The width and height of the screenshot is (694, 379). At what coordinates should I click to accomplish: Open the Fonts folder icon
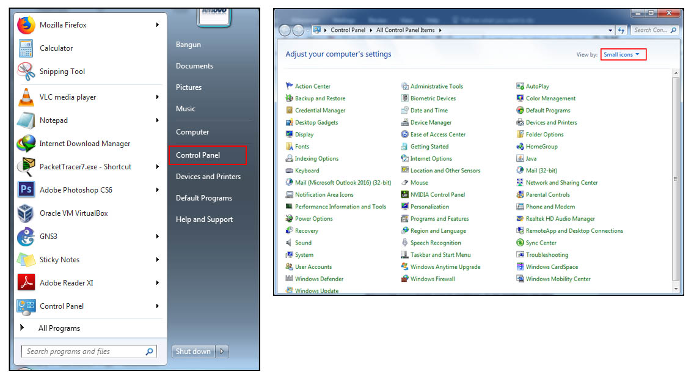[x=290, y=146]
